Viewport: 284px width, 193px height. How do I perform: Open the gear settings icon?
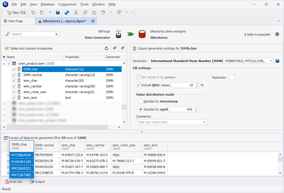277,34
